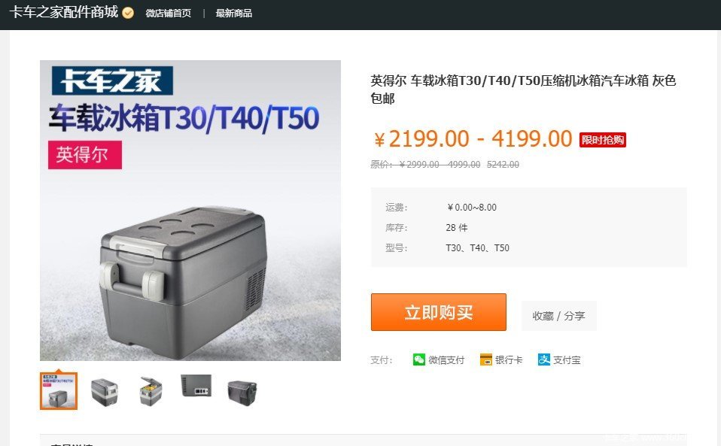This screenshot has width=721, height=446.
Task: Click the 卡车之家 logo in product image
Action: tap(112, 80)
